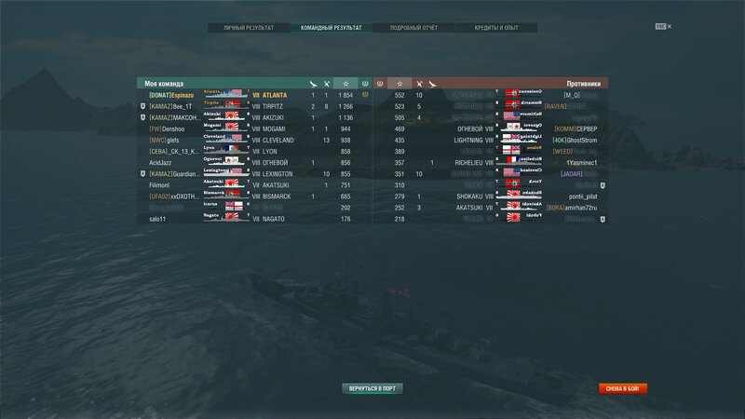Open the Личный результат tab
745x419 pixels.
[249, 28]
